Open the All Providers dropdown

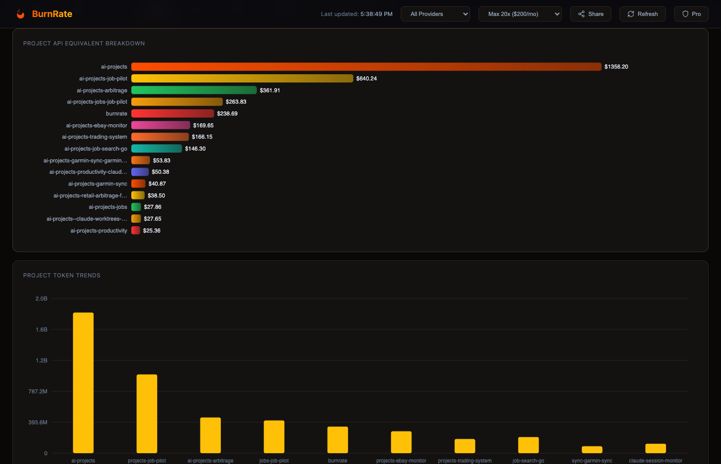coord(435,14)
